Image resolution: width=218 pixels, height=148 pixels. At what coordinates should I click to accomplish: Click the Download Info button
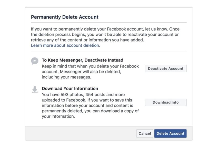(x=166, y=102)
